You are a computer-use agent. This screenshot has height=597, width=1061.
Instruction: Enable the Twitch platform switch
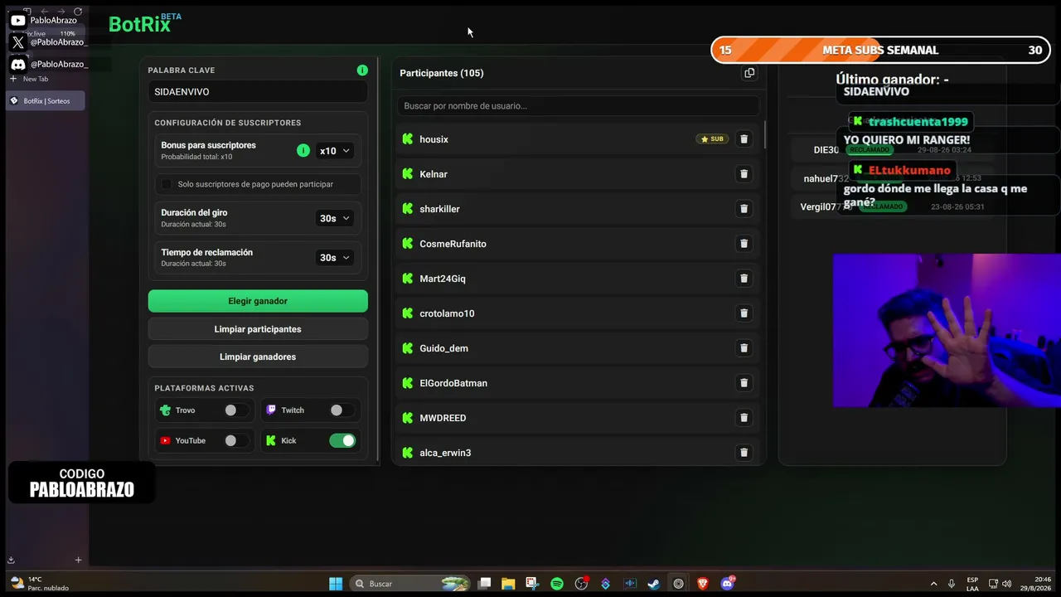click(342, 410)
